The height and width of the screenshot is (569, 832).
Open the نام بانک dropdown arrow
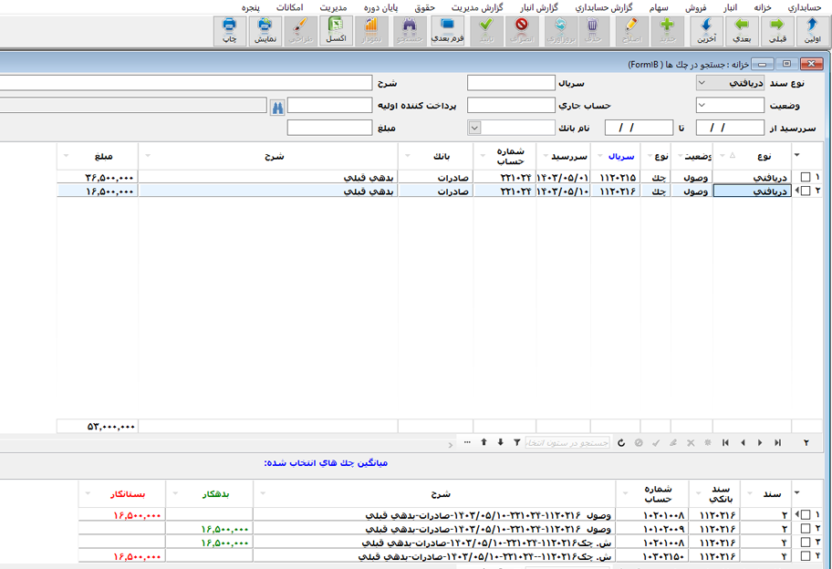[474, 128]
